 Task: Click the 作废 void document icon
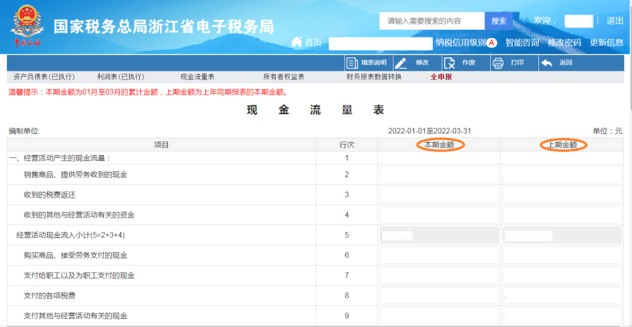point(449,63)
